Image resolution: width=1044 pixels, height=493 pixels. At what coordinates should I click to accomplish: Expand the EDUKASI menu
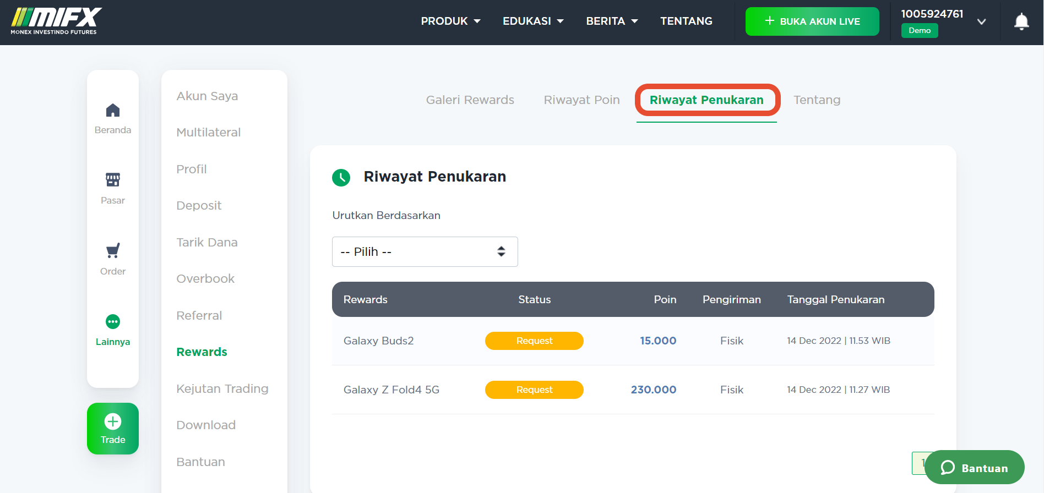pos(533,21)
